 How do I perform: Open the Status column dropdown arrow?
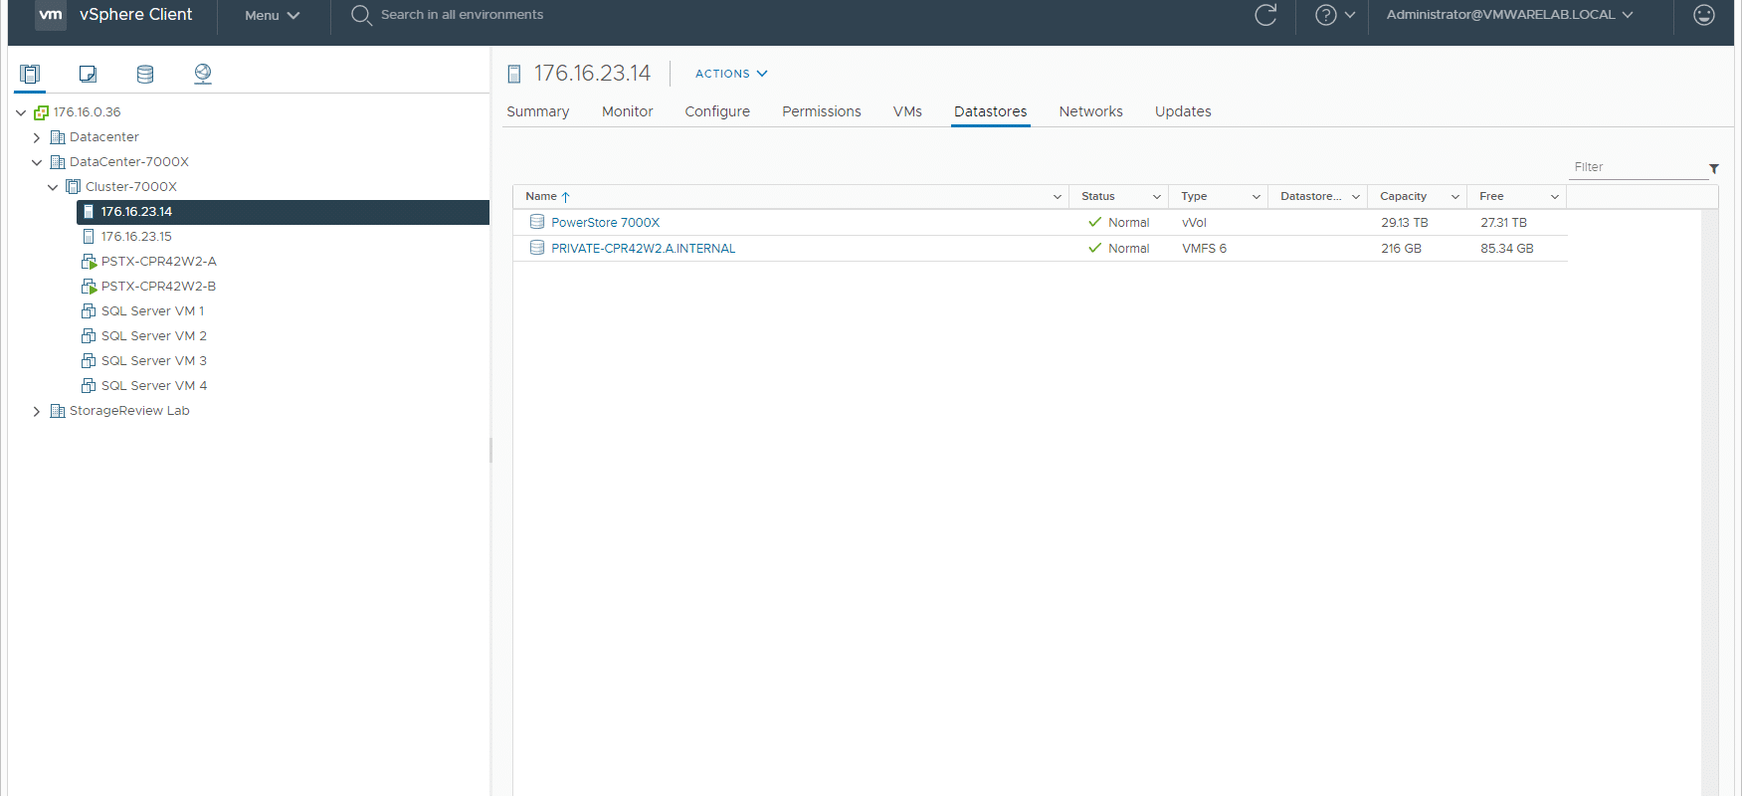point(1157,197)
